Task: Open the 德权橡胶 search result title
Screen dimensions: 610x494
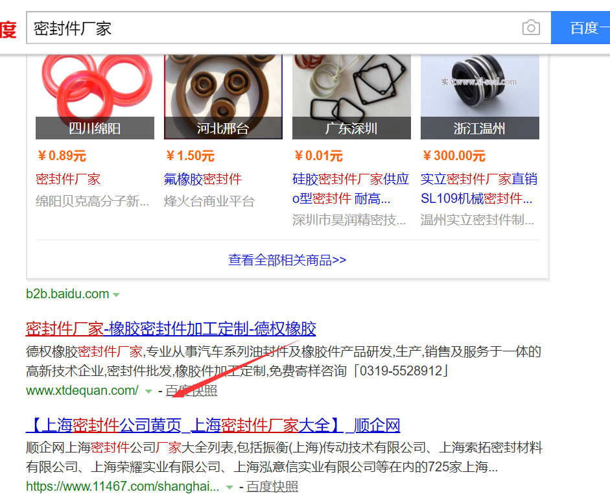Action: point(171,329)
